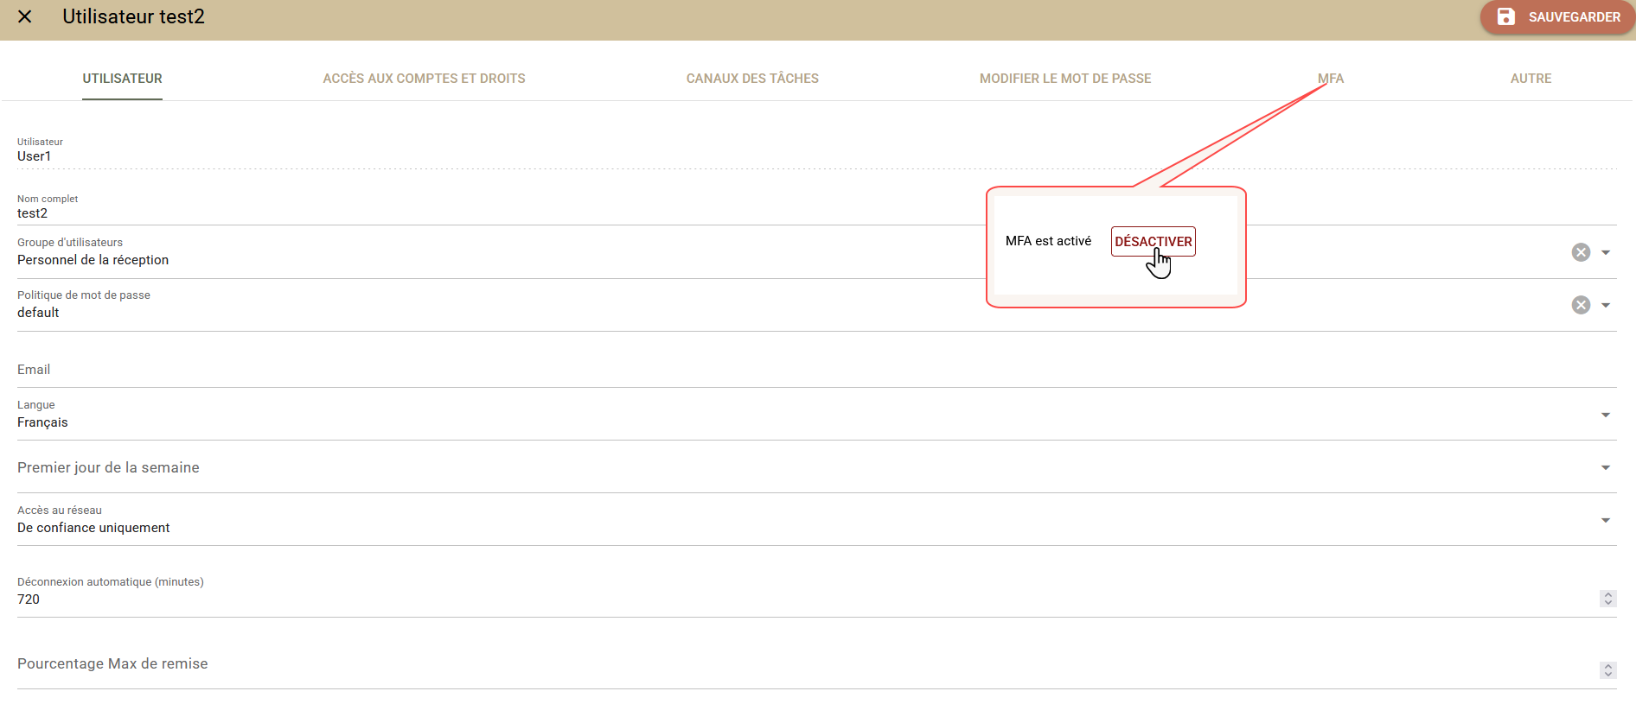Click the 'MFA est activé' status text
Image resolution: width=1636 pixels, height=704 pixels.
click(1048, 241)
